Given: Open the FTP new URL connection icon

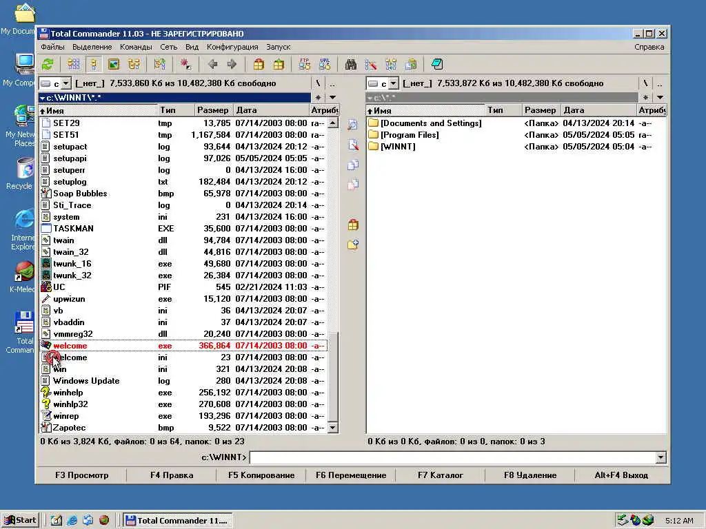Looking at the screenshot, I should 325,64.
